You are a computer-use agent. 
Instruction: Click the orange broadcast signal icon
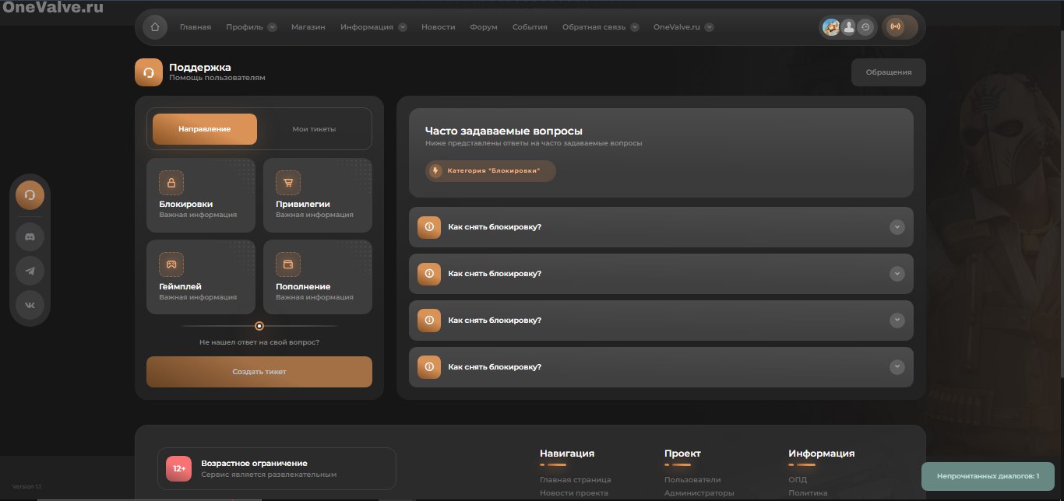[895, 27]
